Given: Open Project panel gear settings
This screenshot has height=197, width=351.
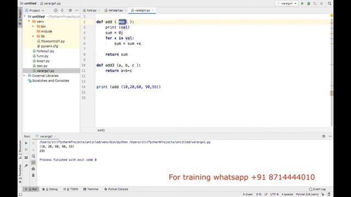Looking at the screenshot, I should pos(70,10).
